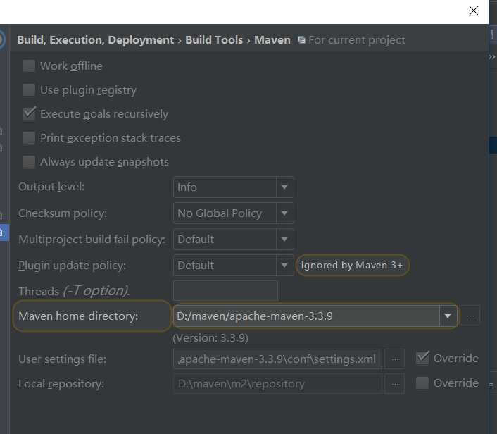This screenshot has width=497, height=434.
Task: Enable Print exception stack traces
Action: coord(29,137)
